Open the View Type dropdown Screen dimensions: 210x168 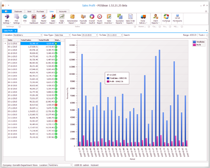pyautogui.click(x=69, y=35)
